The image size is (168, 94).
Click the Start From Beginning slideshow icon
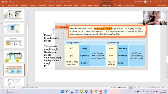pos(13,2)
